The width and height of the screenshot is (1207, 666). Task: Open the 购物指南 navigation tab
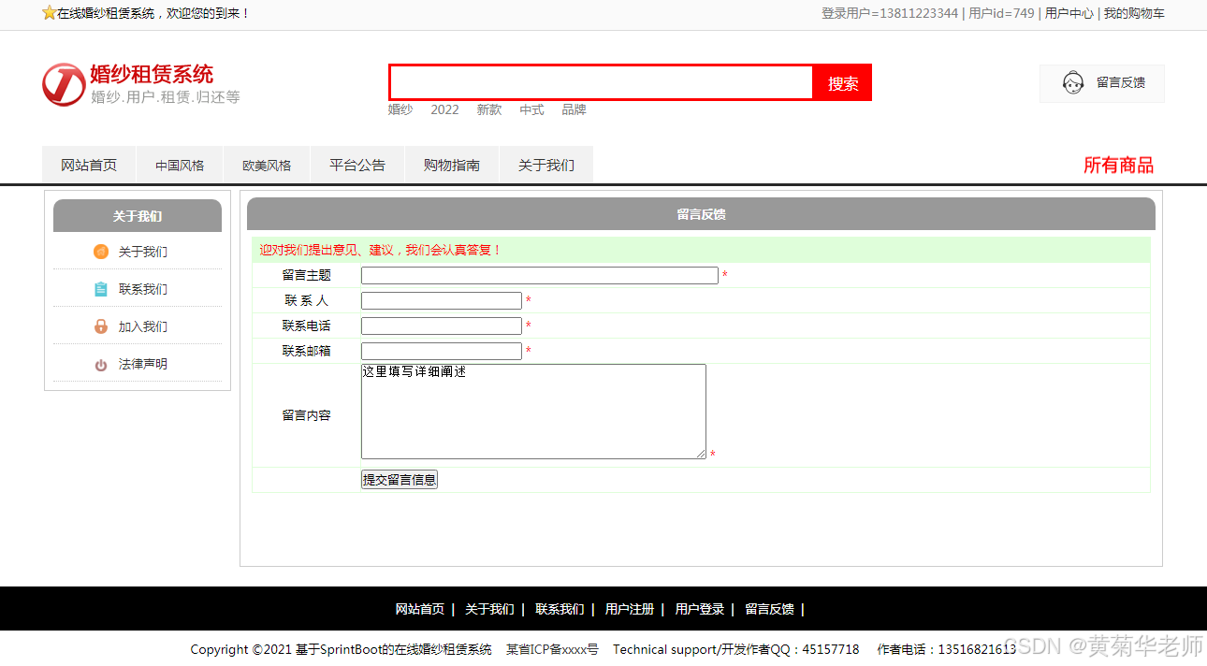(452, 166)
